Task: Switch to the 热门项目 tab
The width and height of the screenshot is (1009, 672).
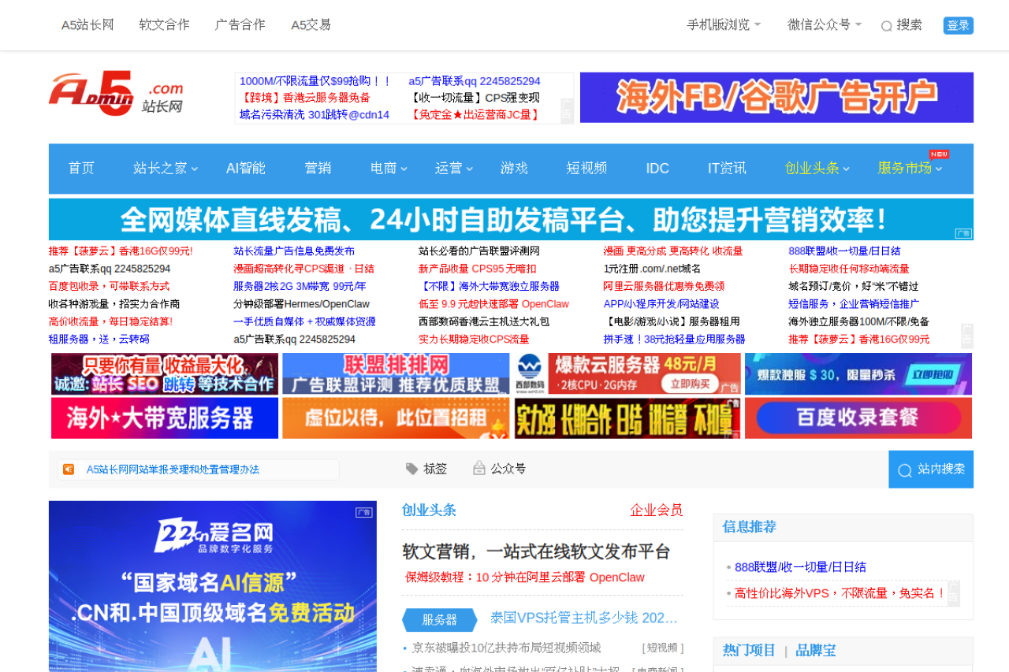Action: (x=750, y=650)
